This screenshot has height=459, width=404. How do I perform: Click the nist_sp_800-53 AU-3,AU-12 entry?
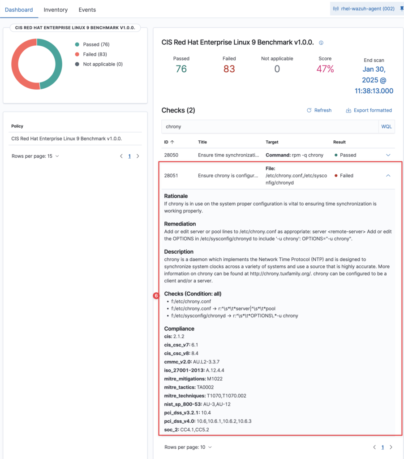click(197, 404)
